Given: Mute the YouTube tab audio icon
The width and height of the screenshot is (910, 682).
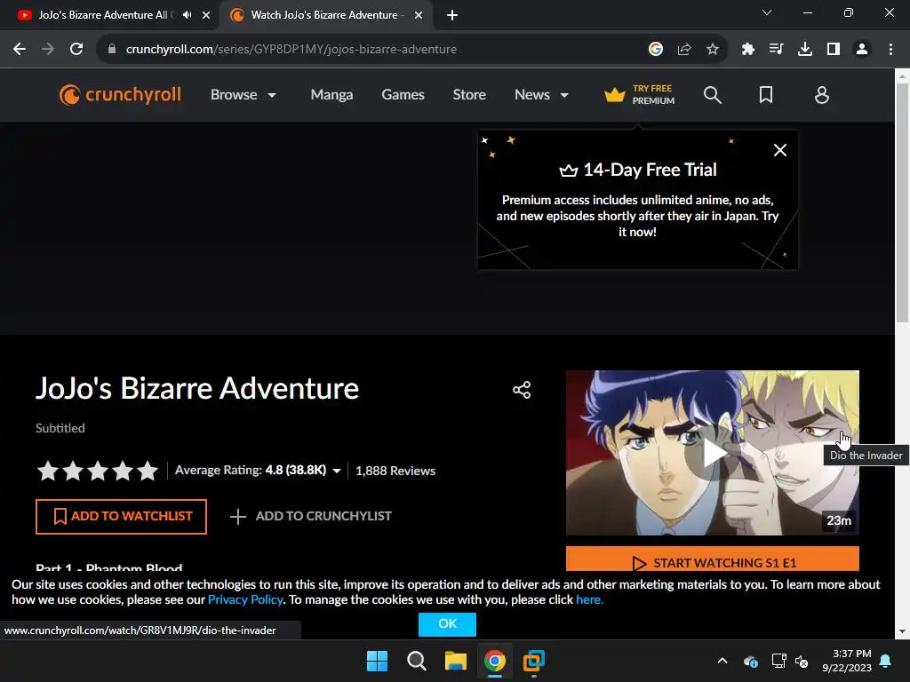Looking at the screenshot, I should pyautogui.click(x=187, y=15).
